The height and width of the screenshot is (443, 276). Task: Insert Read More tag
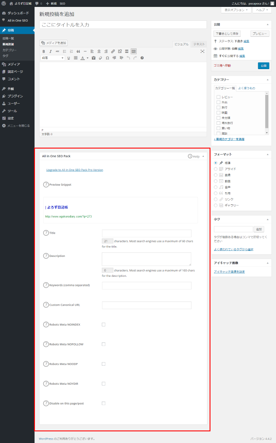click(127, 51)
